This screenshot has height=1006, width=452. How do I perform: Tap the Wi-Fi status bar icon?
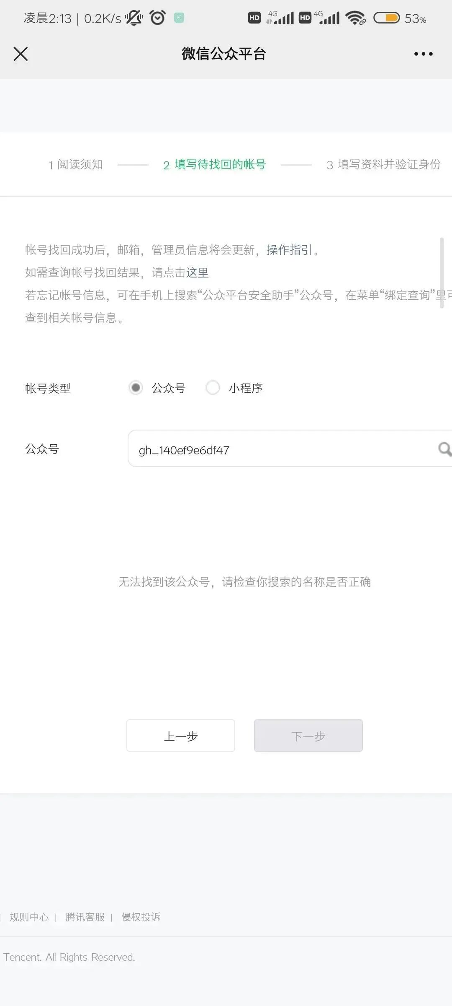coord(355,18)
